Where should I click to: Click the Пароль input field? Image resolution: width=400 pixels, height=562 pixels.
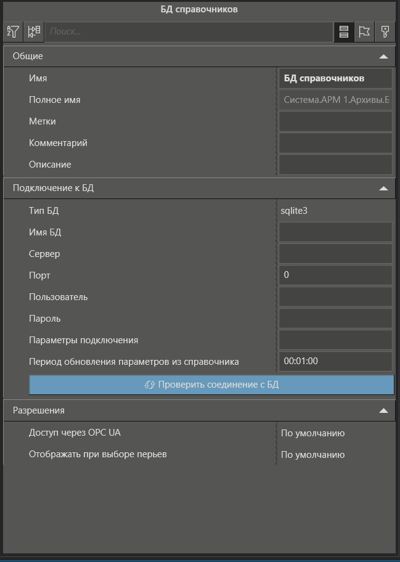click(x=335, y=319)
